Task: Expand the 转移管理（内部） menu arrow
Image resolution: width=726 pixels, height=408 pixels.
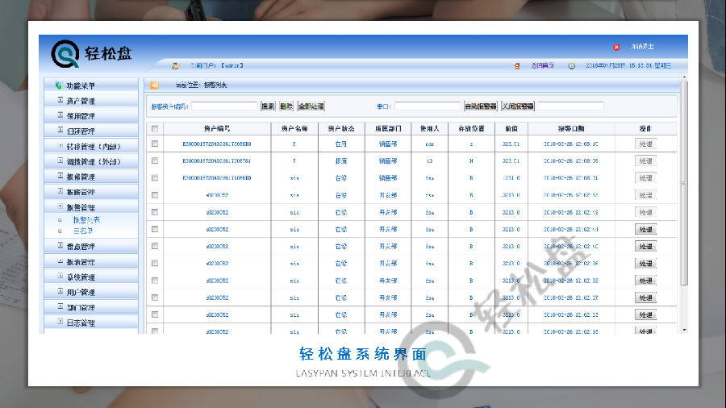Action: click(x=60, y=146)
